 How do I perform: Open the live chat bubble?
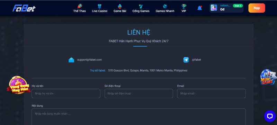270,116
